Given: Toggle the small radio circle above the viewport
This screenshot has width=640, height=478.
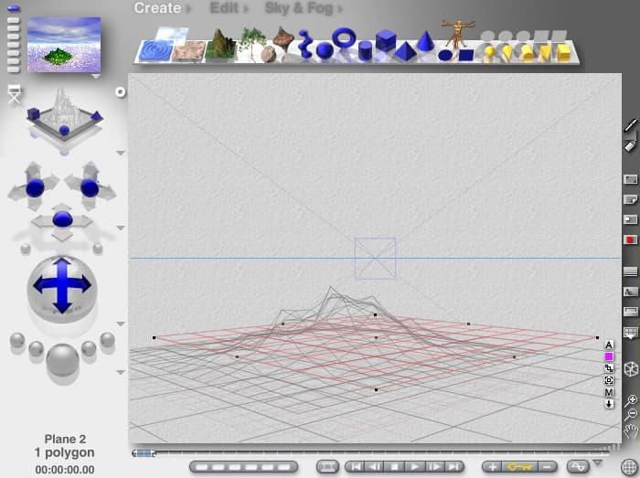Looking at the screenshot, I should 120,92.
